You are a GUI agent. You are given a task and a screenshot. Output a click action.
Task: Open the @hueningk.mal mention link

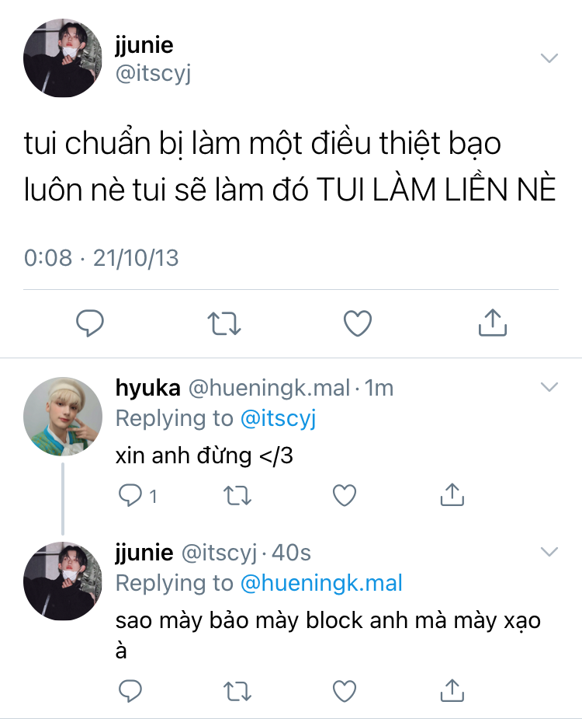[x=321, y=583]
